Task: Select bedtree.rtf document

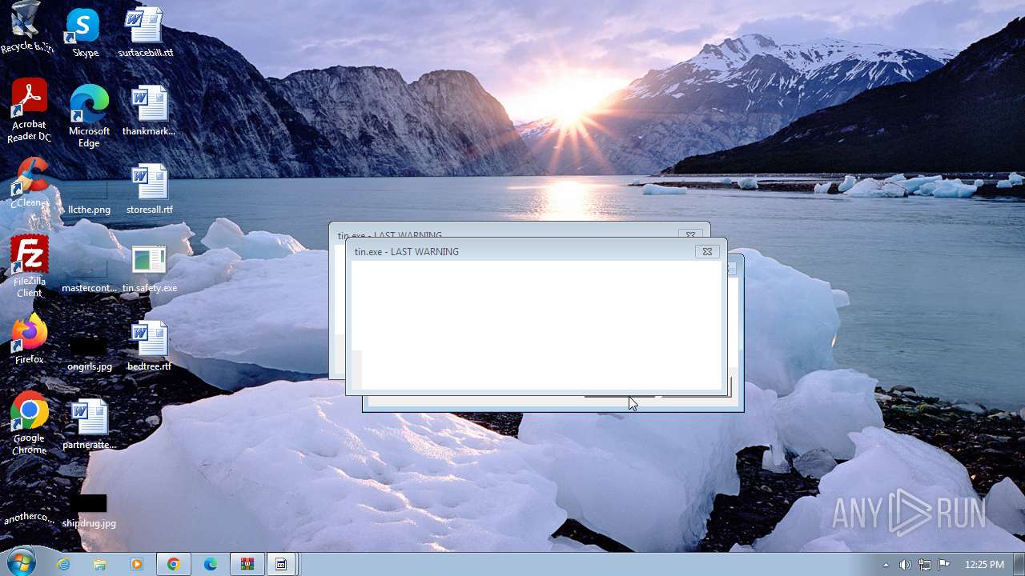Action: (149, 346)
